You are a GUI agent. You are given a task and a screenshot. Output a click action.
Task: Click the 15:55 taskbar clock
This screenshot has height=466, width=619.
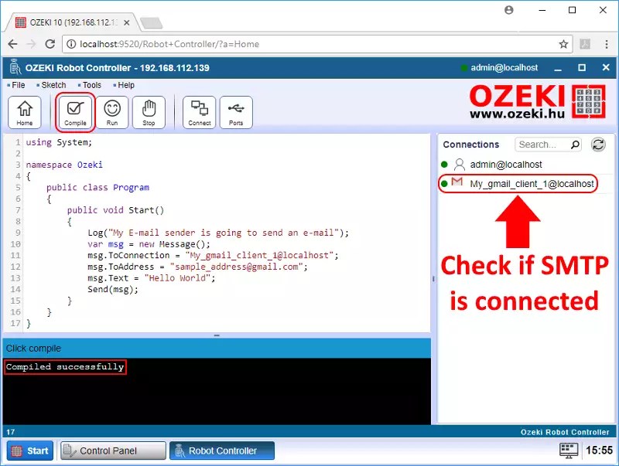click(599, 451)
